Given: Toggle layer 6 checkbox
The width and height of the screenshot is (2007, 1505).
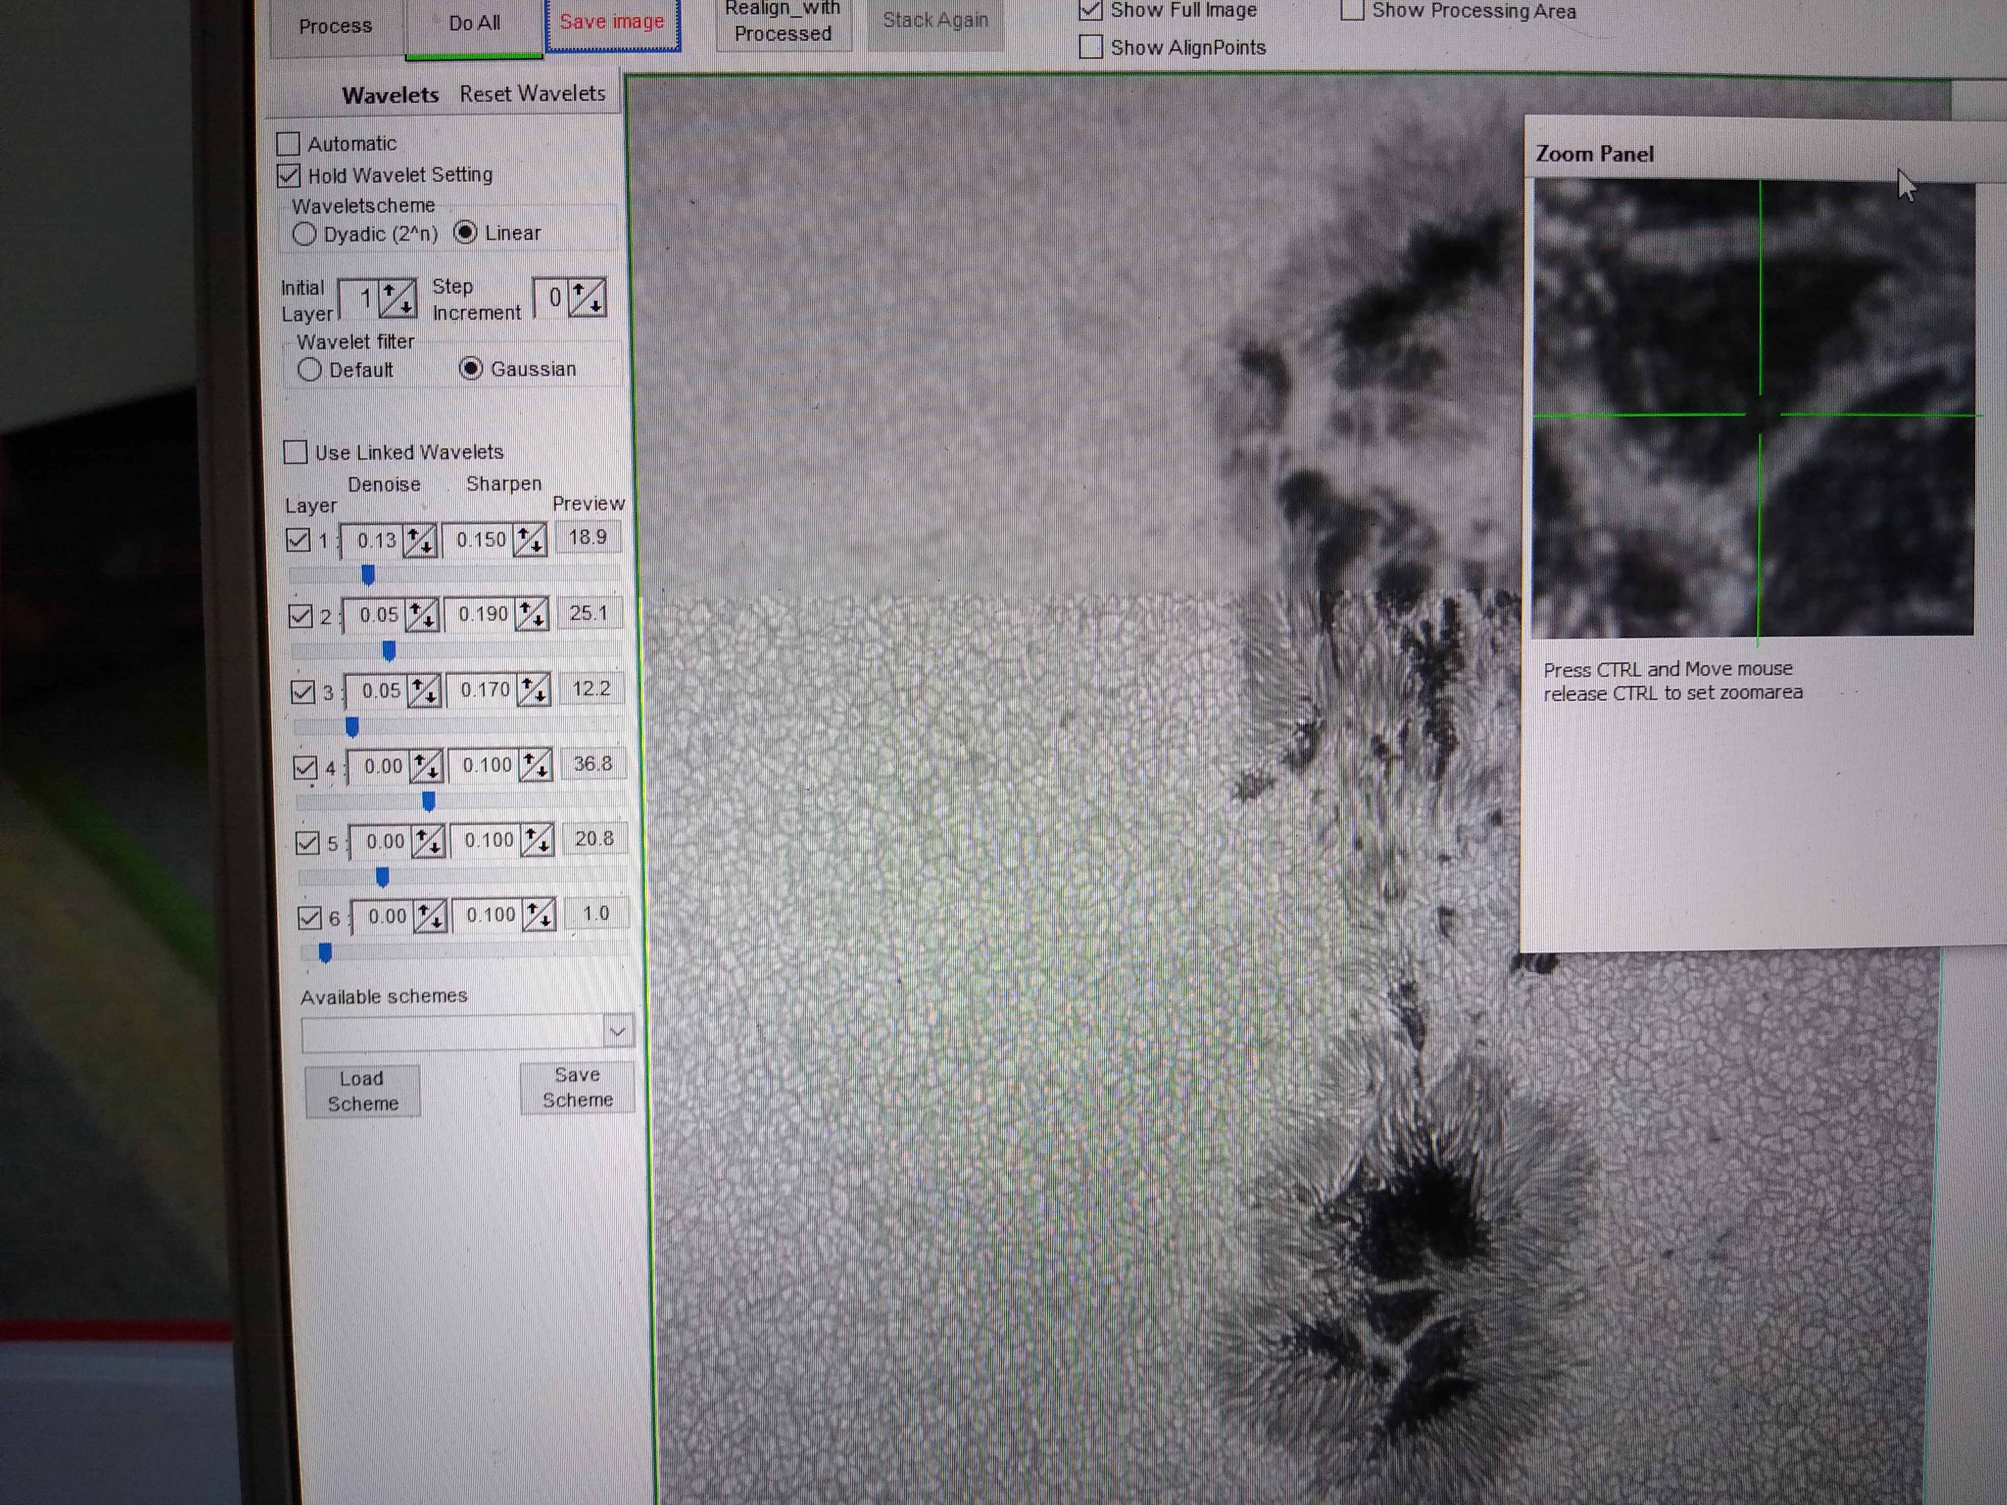Looking at the screenshot, I should pos(310,918).
